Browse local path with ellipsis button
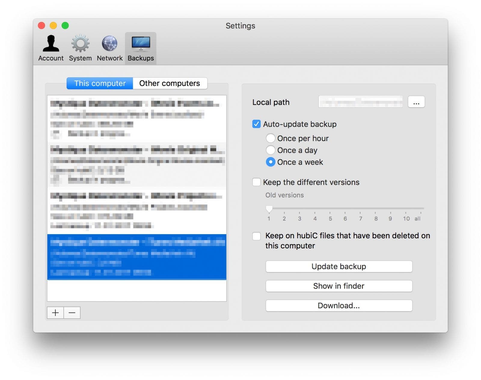The width and height of the screenshot is (481, 380). point(416,102)
